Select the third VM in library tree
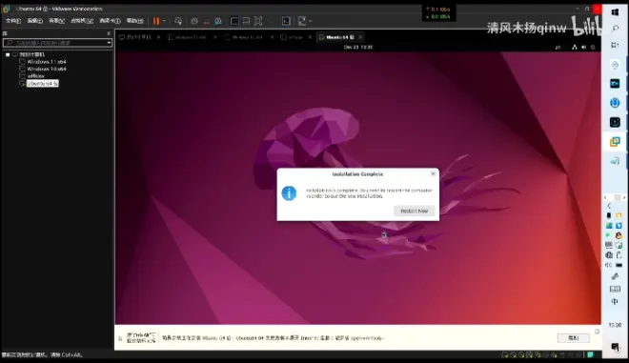 tap(35, 76)
